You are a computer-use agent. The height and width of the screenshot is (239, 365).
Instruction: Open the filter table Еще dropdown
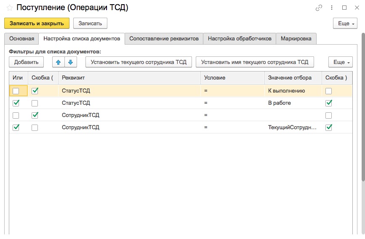(340, 62)
